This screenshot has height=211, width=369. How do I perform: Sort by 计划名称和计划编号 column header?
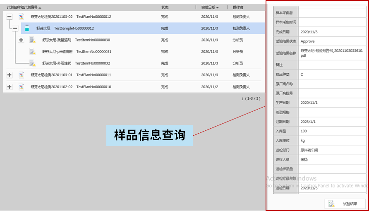[23, 7]
